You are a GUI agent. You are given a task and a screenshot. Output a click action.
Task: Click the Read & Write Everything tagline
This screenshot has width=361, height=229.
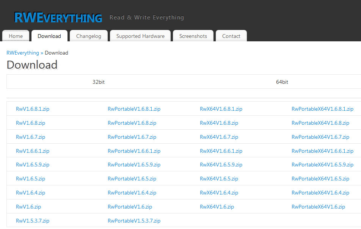pos(147,17)
